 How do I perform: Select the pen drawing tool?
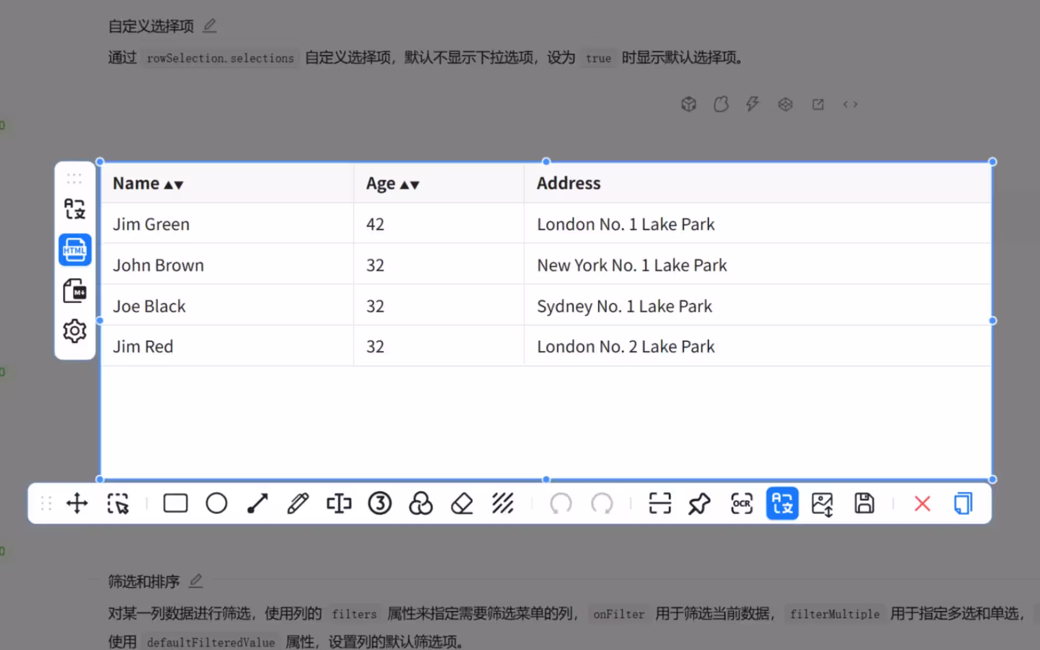point(297,503)
